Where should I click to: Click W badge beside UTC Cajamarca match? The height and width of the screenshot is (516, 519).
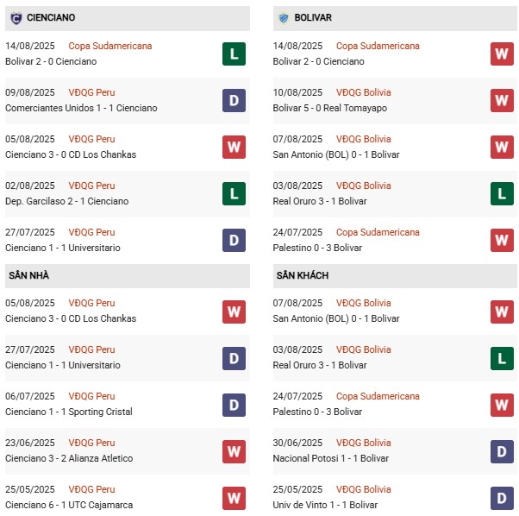tap(234, 497)
